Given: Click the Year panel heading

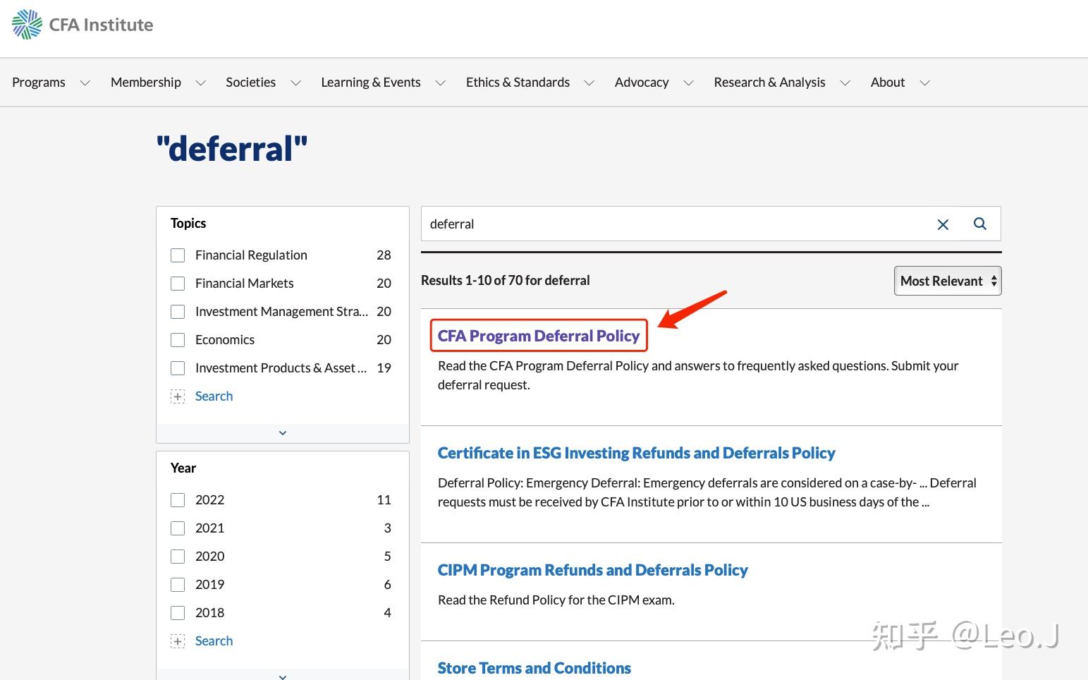Looking at the screenshot, I should 183,468.
